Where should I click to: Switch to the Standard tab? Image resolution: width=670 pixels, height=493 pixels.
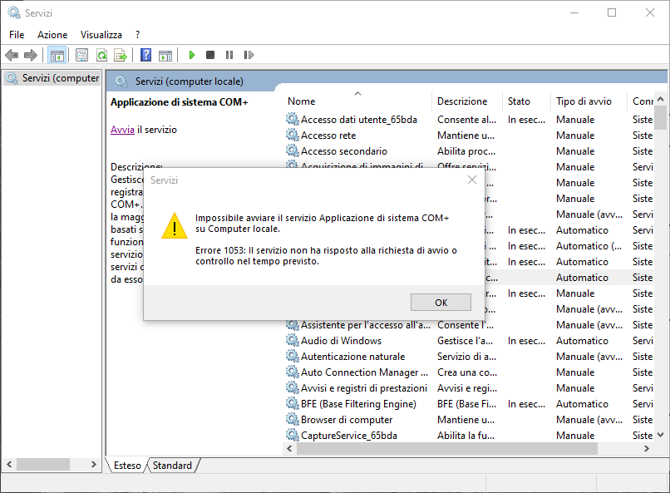172,466
